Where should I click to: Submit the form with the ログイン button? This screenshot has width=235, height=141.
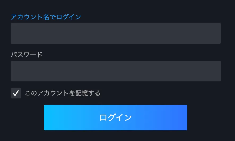(116, 118)
